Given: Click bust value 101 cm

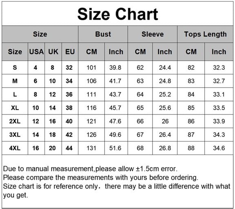Looking at the screenshot, I should click(91, 67).
